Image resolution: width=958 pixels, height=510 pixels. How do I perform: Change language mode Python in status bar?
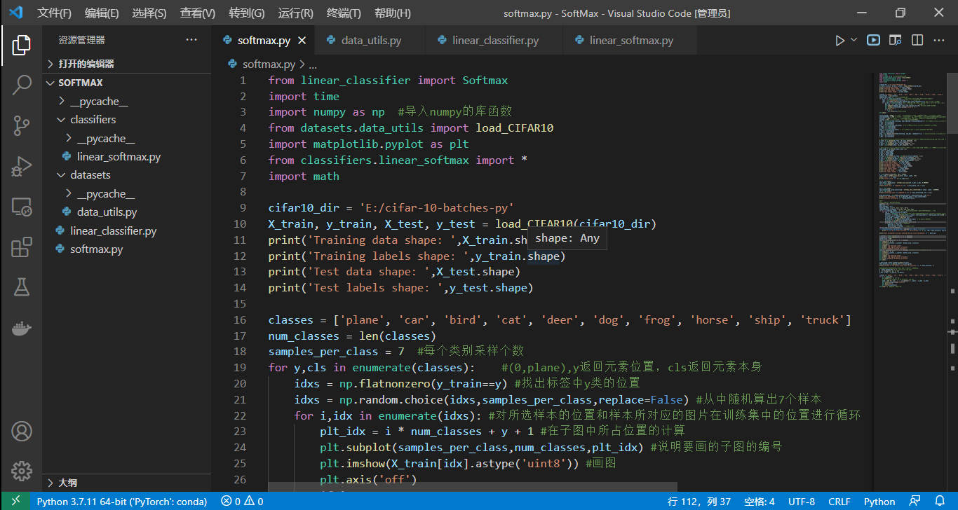879,502
